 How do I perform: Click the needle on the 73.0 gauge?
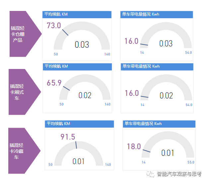click(65, 32)
